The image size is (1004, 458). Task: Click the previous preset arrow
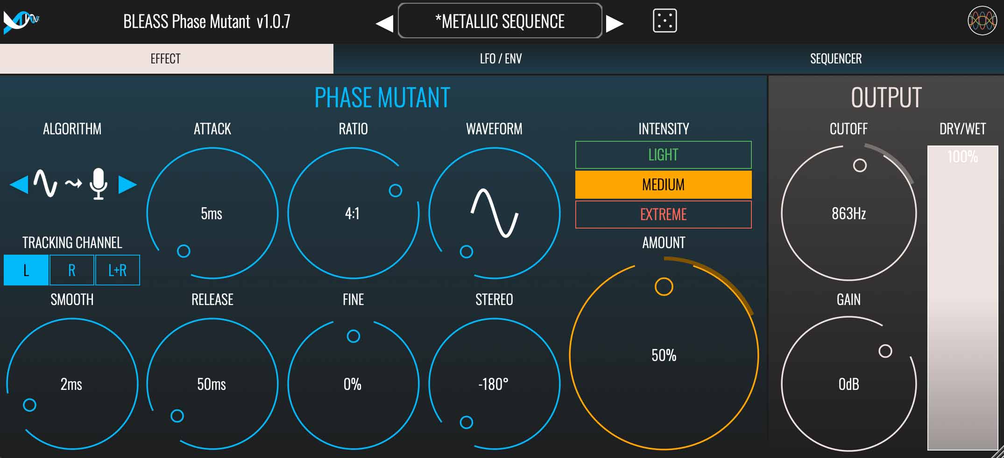[384, 21]
